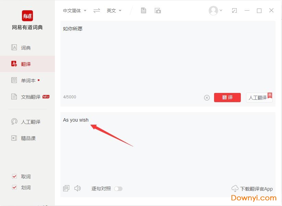Uncheck the 划词 checkbox

(x=14, y=188)
